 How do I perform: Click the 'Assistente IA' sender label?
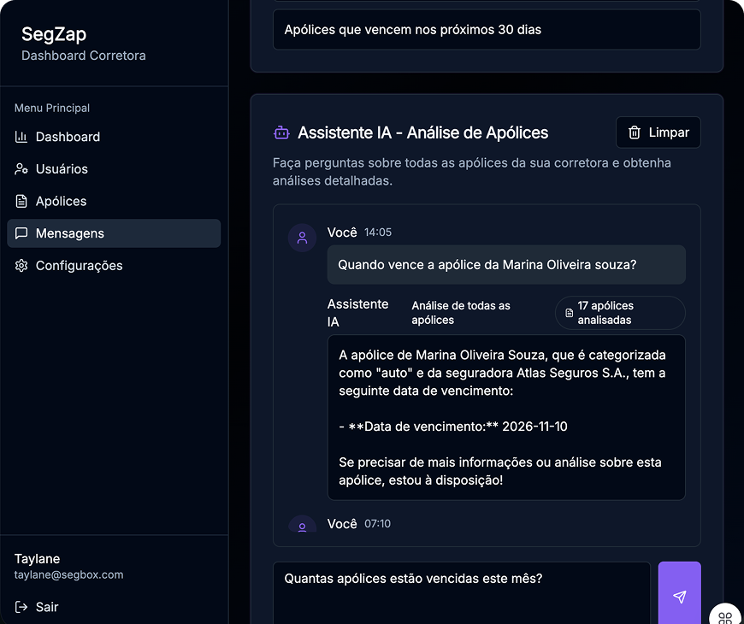[357, 313]
